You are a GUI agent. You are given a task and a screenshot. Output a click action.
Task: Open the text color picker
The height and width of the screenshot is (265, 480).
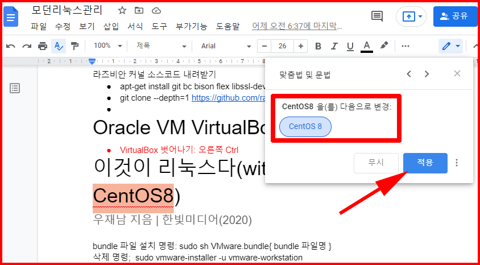pyautogui.click(x=367, y=47)
